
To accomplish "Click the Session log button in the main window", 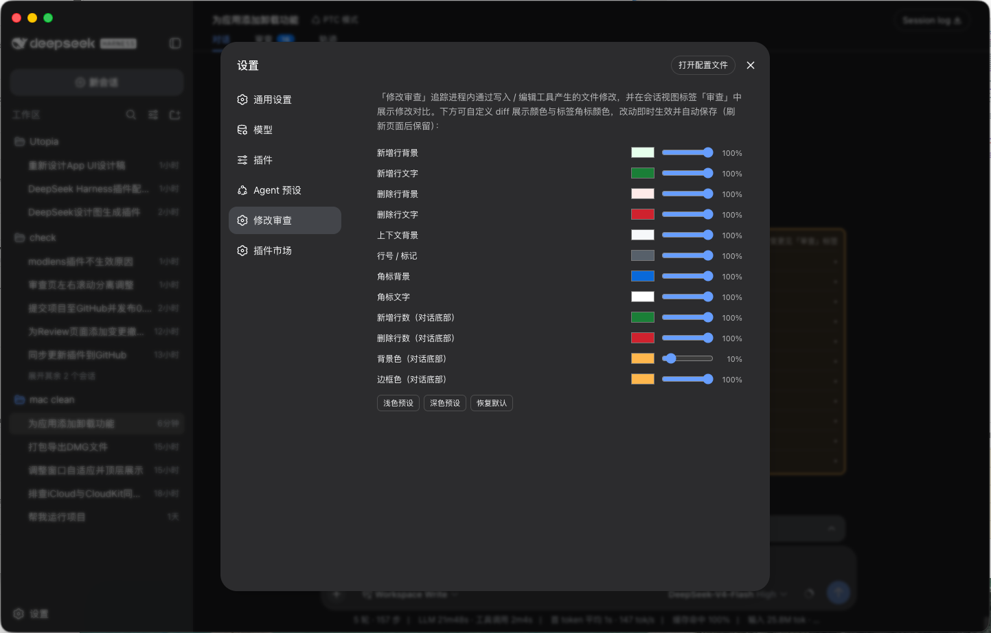I will [932, 21].
